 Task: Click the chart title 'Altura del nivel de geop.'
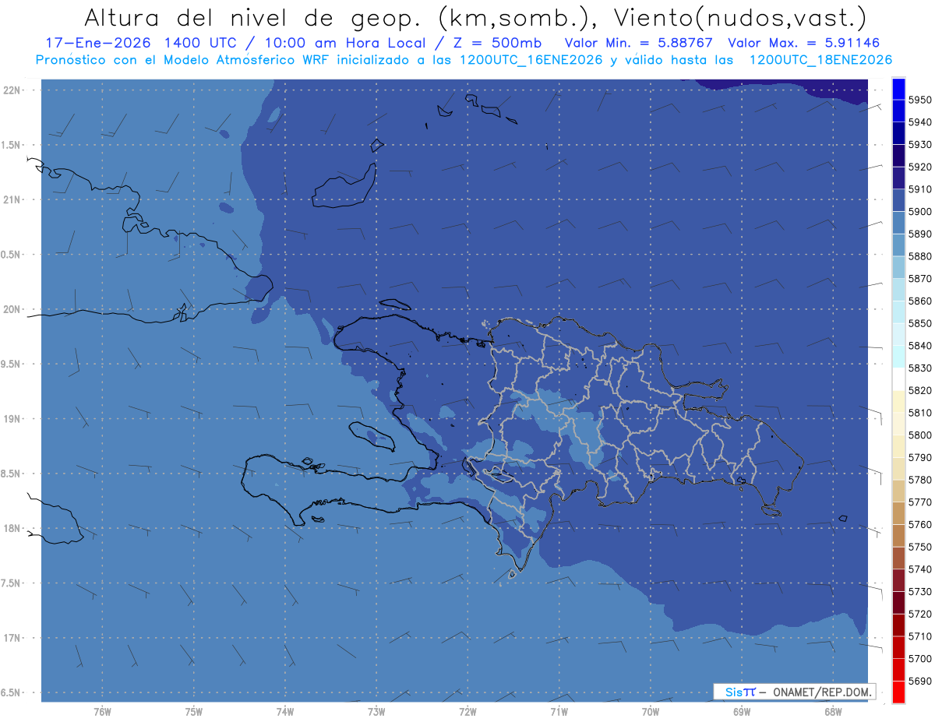[x=252, y=18]
